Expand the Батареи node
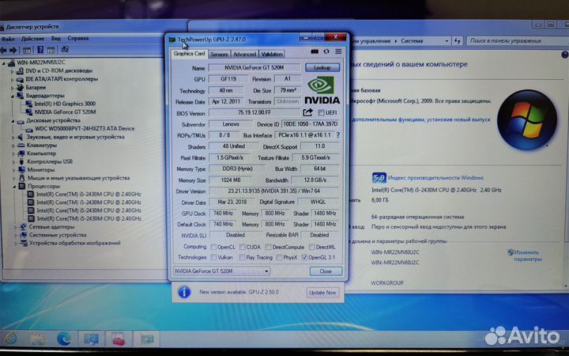 tap(12, 88)
